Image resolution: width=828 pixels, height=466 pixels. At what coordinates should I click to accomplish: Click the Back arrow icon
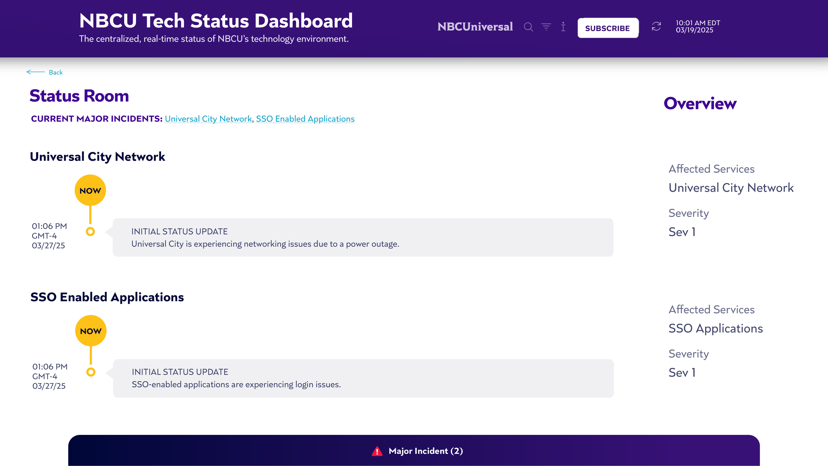coord(35,72)
